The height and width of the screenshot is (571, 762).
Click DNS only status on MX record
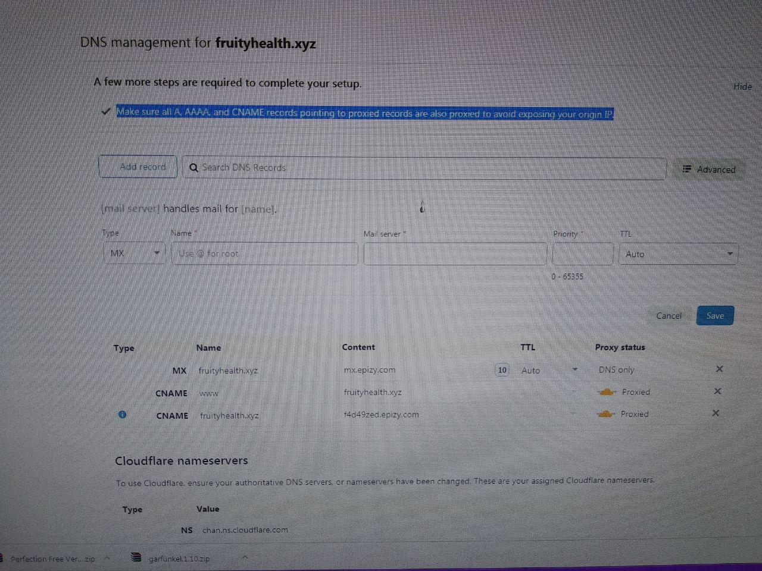click(x=616, y=370)
